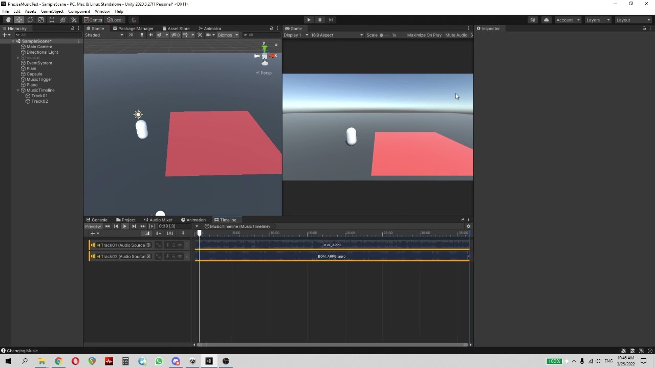
Task: Open the Timeline add track plus menu
Action: (x=94, y=234)
